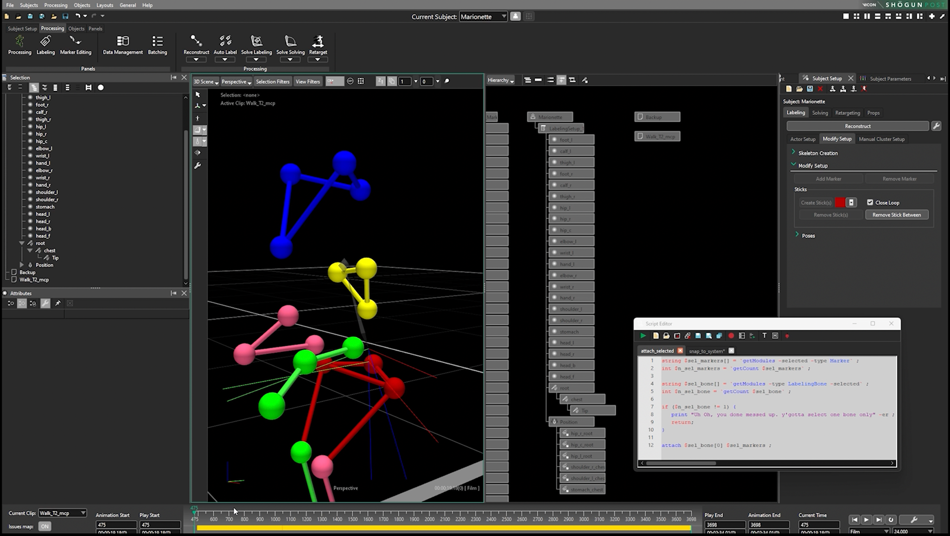Screen dimensions: 950x536
Task: Expand the Skeleton Creation section
Action: click(x=794, y=152)
